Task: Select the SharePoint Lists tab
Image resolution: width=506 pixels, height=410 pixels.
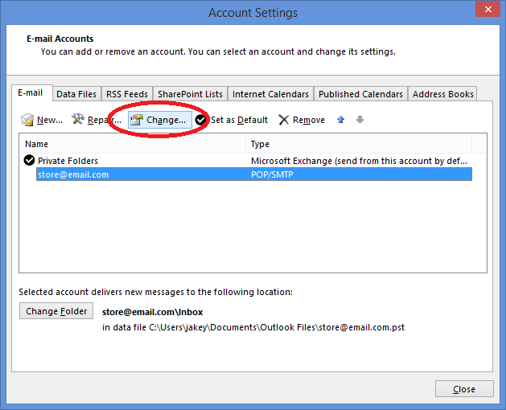Action: point(190,94)
